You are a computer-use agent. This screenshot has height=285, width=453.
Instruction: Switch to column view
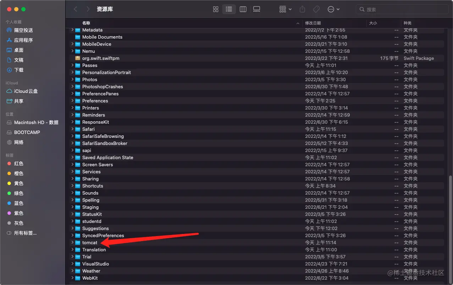coord(243,9)
